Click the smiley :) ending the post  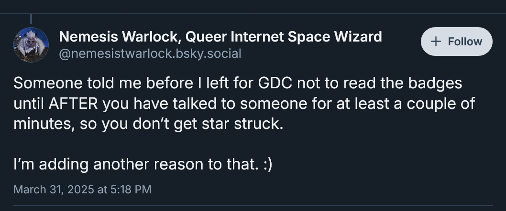tap(267, 164)
